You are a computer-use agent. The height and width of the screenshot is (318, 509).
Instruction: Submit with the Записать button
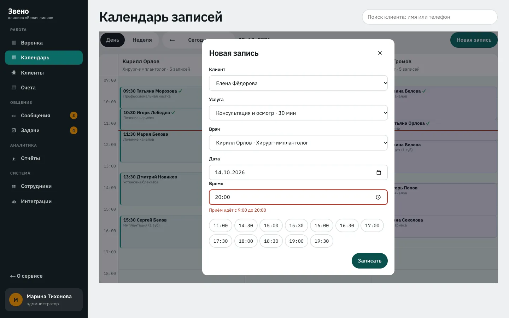[x=369, y=261]
